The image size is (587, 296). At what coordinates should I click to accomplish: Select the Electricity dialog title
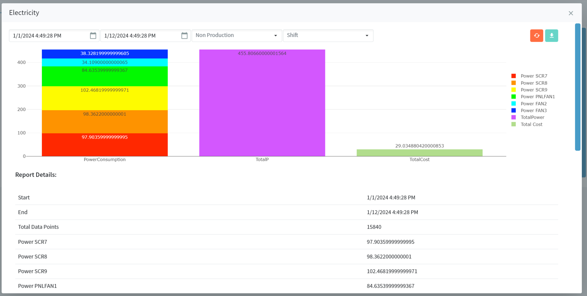(x=24, y=13)
